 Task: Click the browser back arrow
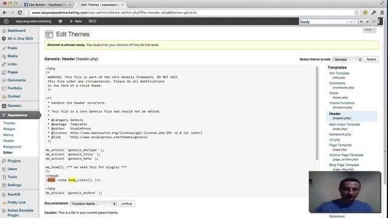tap(5, 12)
